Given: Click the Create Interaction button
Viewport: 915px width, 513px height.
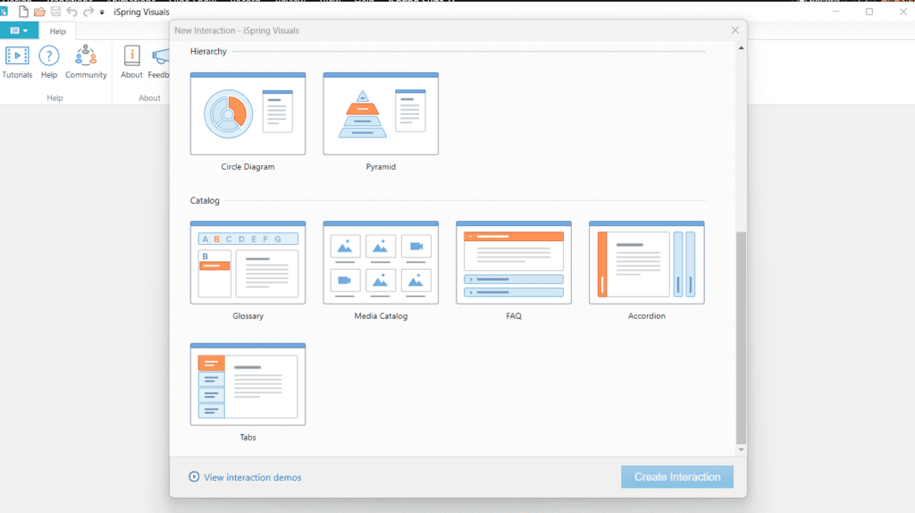Looking at the screenshot, I should click(677, 477).
